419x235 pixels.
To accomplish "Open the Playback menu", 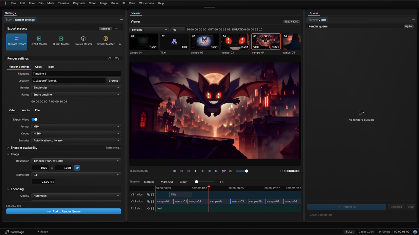I will [79, 3].
